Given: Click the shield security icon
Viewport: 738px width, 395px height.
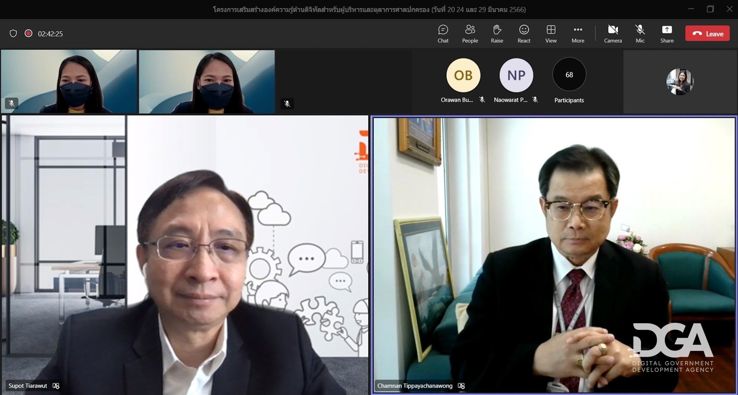Looking at the screenshot, I should [13, 34].
